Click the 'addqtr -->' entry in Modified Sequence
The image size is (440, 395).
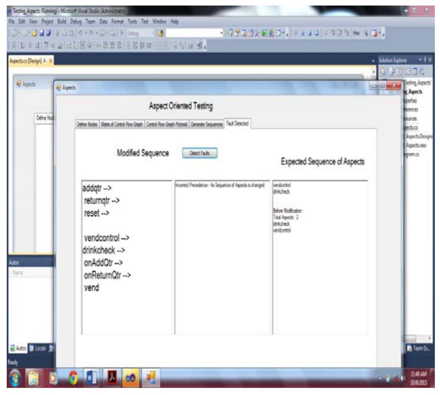[x=97, y=188]
